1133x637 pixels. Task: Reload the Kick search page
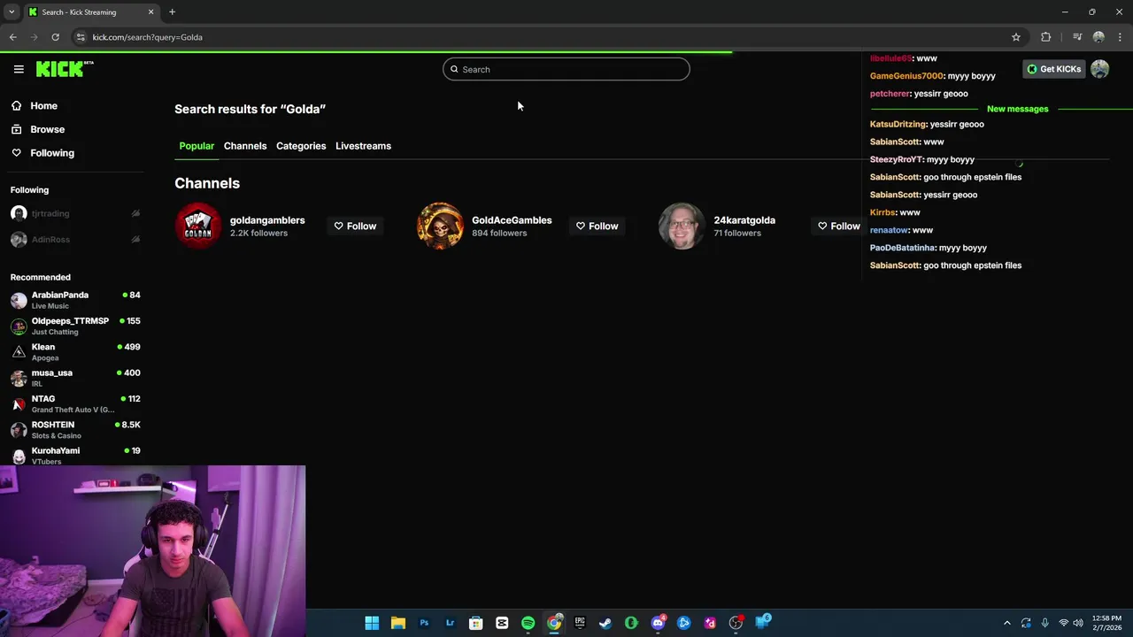tap(55, 37)
